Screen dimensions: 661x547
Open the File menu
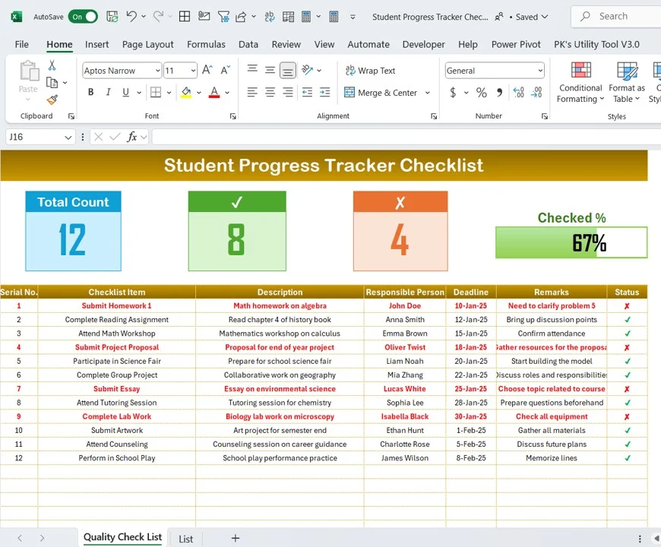pos(21,44)
